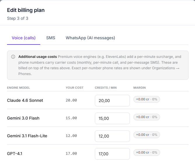Select the Gemini 3.0 Flash model name
This screenshot has height=162, width=195.
click(x=23, y=118)
